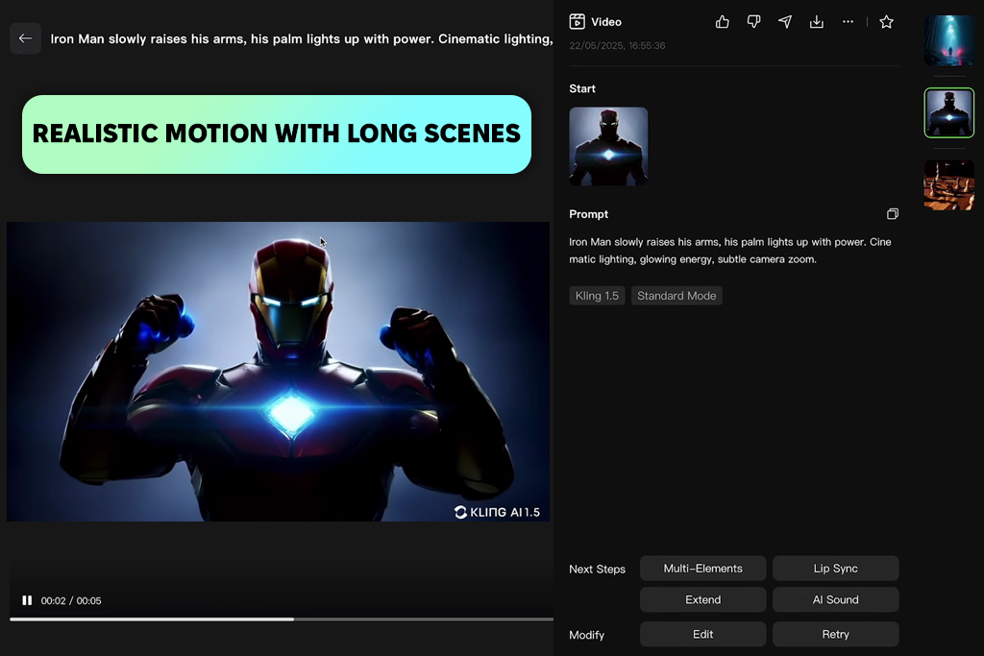
Task: Click the Lip Sync button
Action: [x=835, y=569]
